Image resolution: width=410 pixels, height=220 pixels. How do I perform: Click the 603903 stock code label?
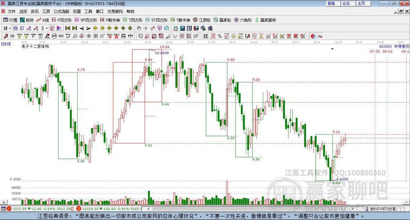(386, 46)
